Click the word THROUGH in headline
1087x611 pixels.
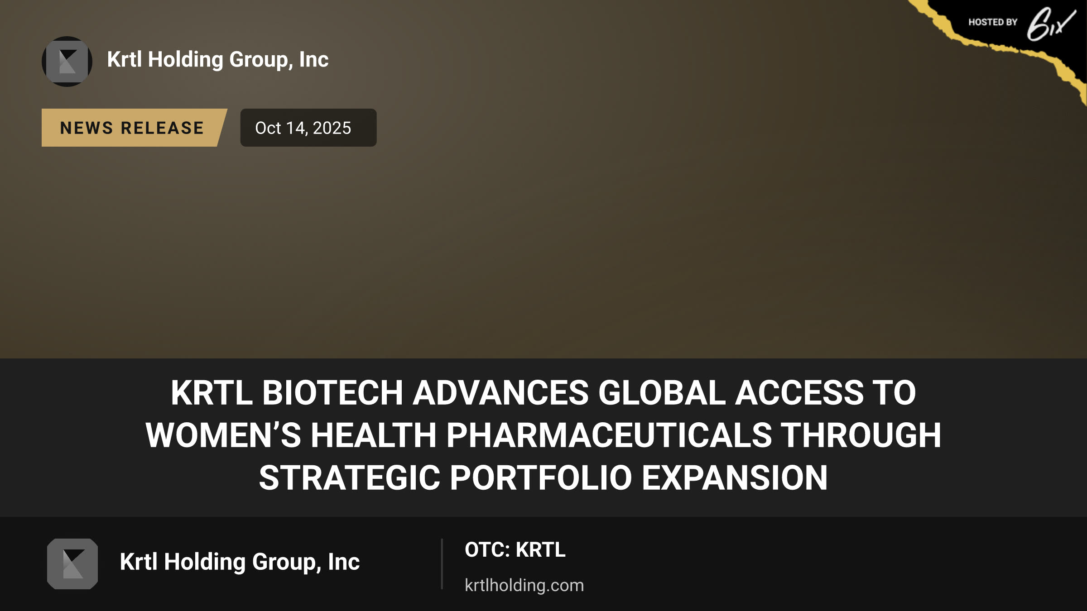pos(861,435)
